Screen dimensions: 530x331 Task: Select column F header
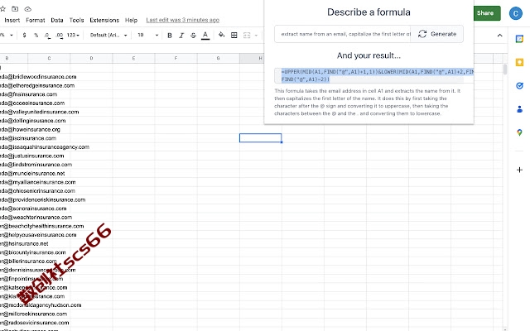coord(176,58)
